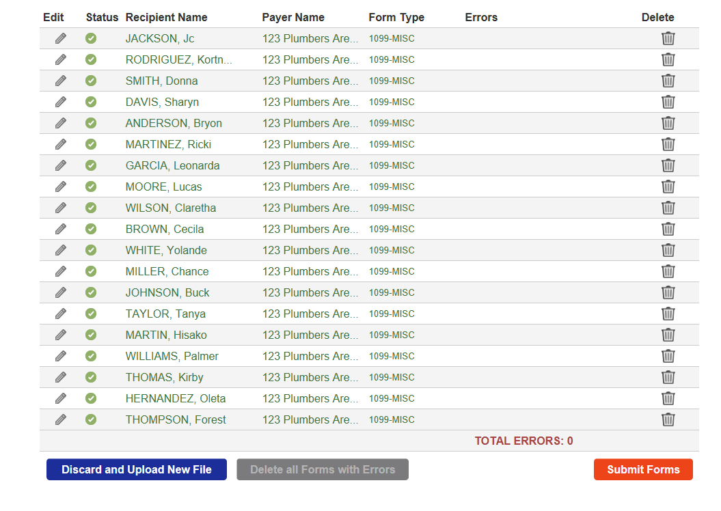The height and width of the screenshot is (511, 721).
Task: Click payer name in JOHNSON, Buck row
Action: pos(310,292)
